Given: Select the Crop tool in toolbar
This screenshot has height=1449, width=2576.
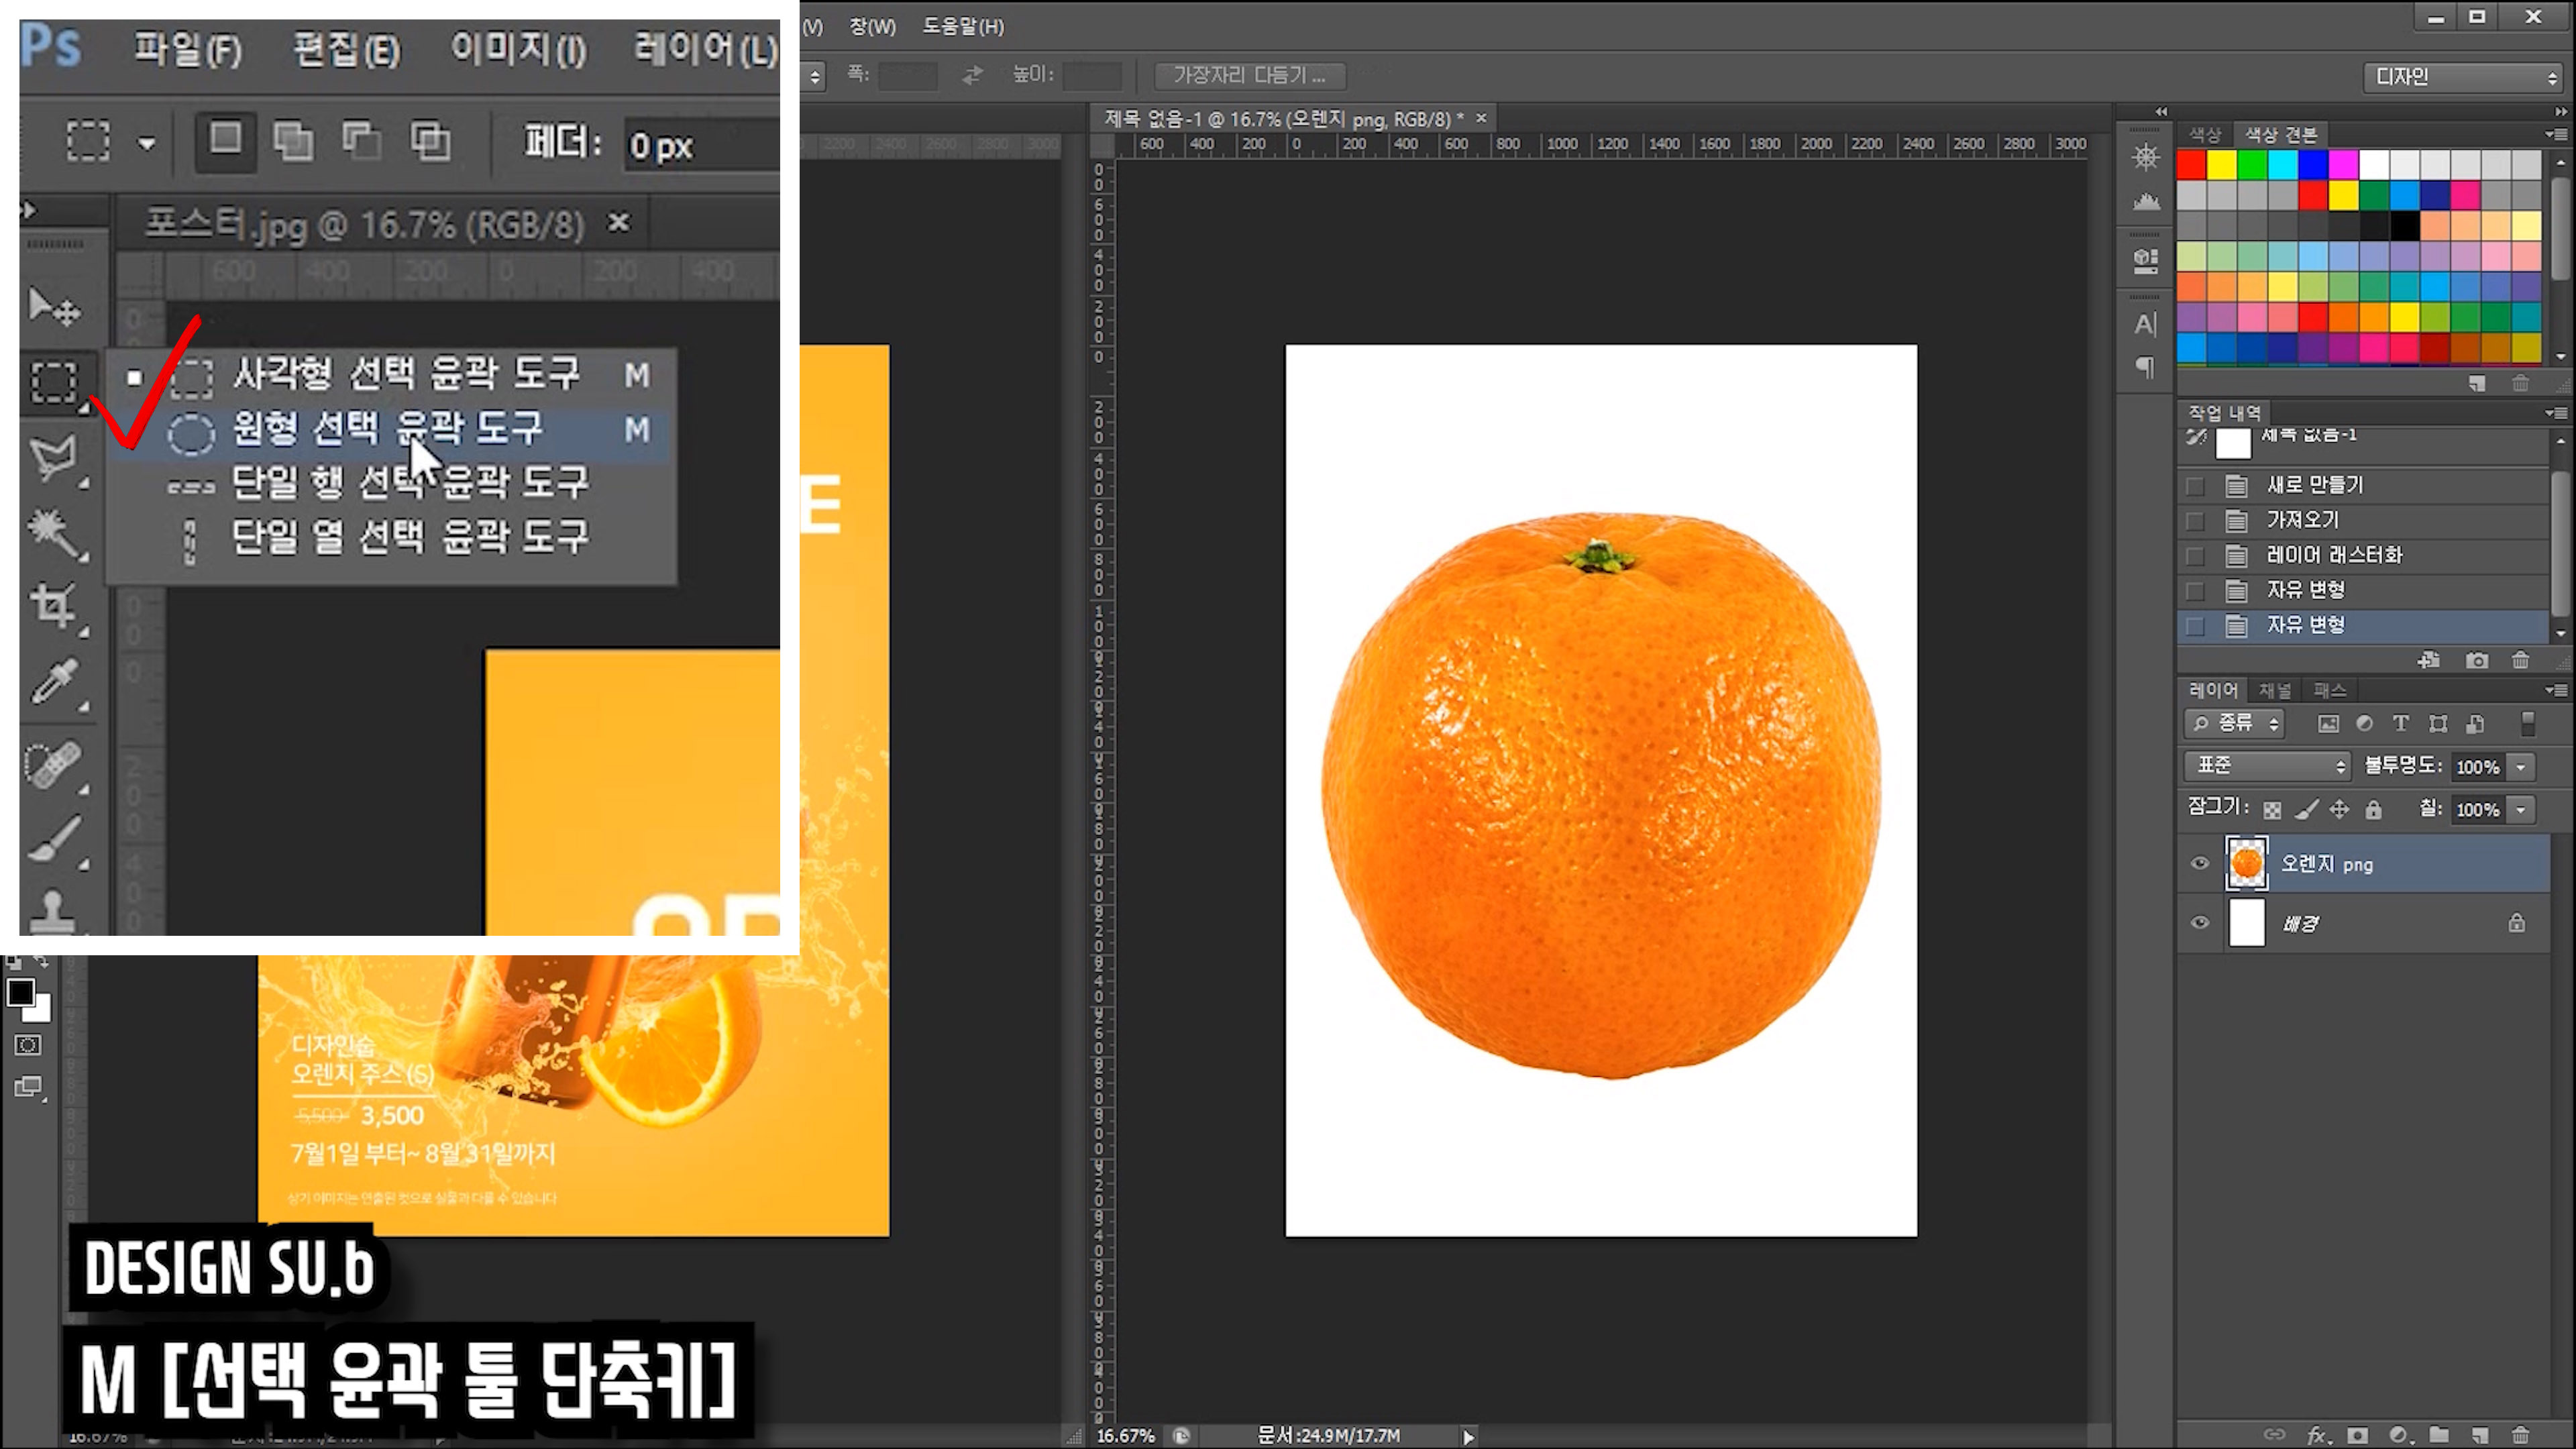Looking at the screenshot, I should (54, 604).
